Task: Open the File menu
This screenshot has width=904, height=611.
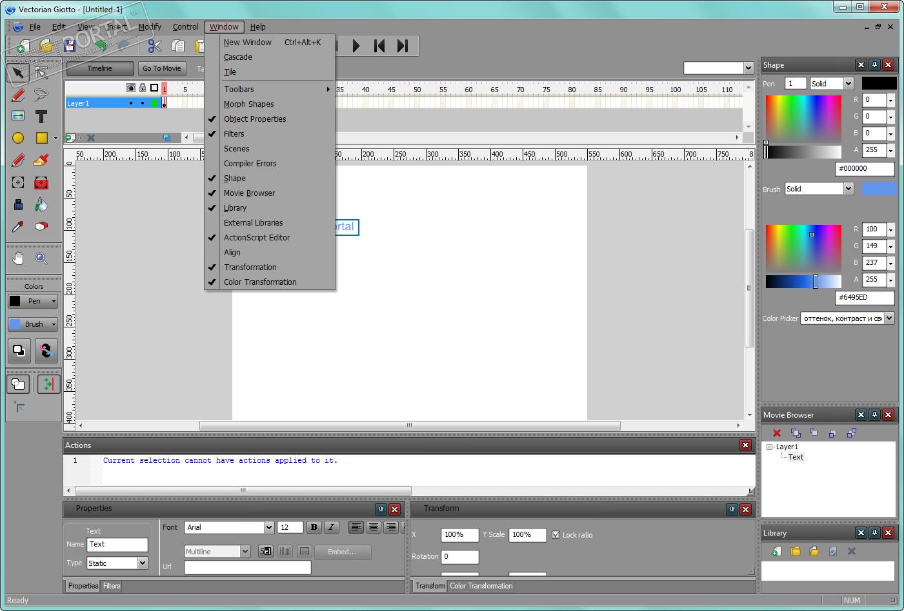Action: pos(35,27)
